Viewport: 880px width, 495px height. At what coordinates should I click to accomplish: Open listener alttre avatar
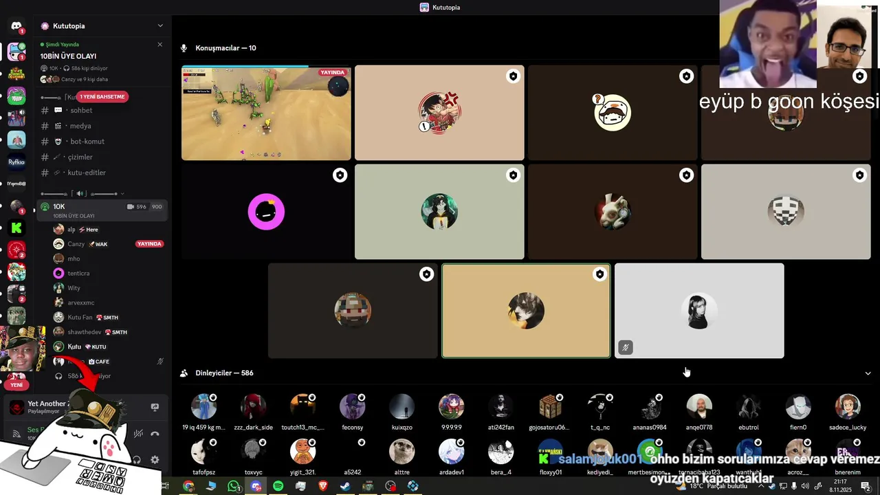402,452
